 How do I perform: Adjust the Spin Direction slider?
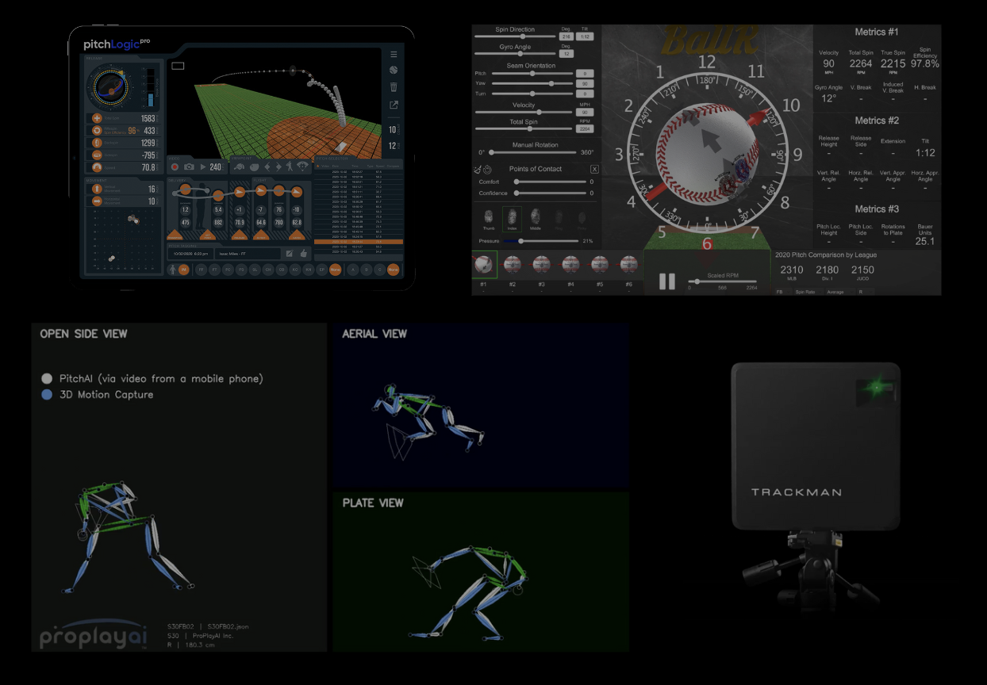[x=516, y=36]
